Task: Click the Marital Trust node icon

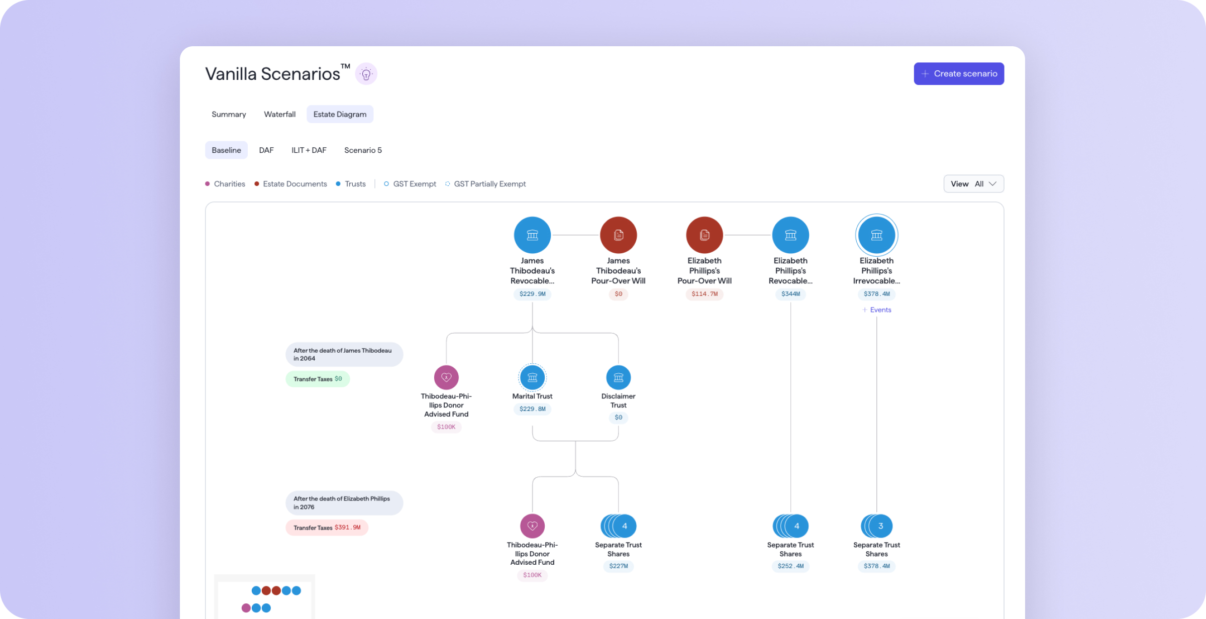Action: tap(532, 377)
